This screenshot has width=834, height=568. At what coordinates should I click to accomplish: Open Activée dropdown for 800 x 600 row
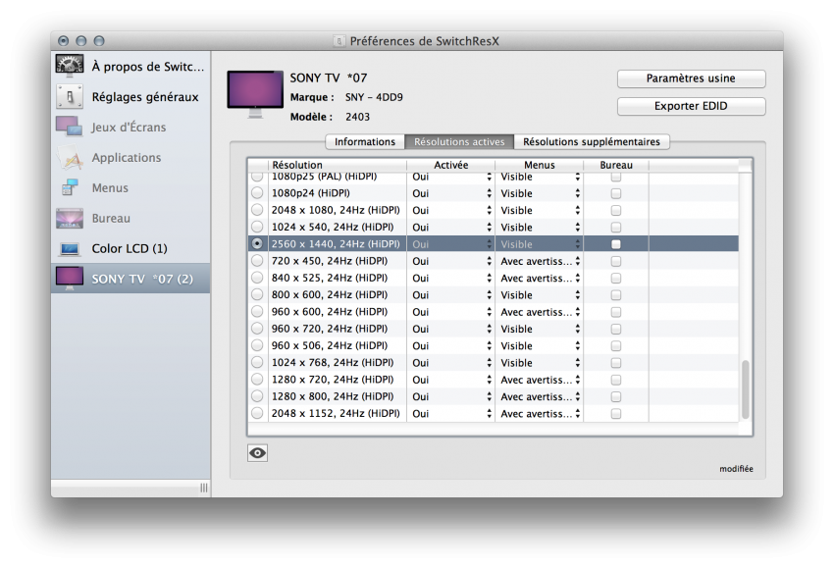[x=451, y=295]
